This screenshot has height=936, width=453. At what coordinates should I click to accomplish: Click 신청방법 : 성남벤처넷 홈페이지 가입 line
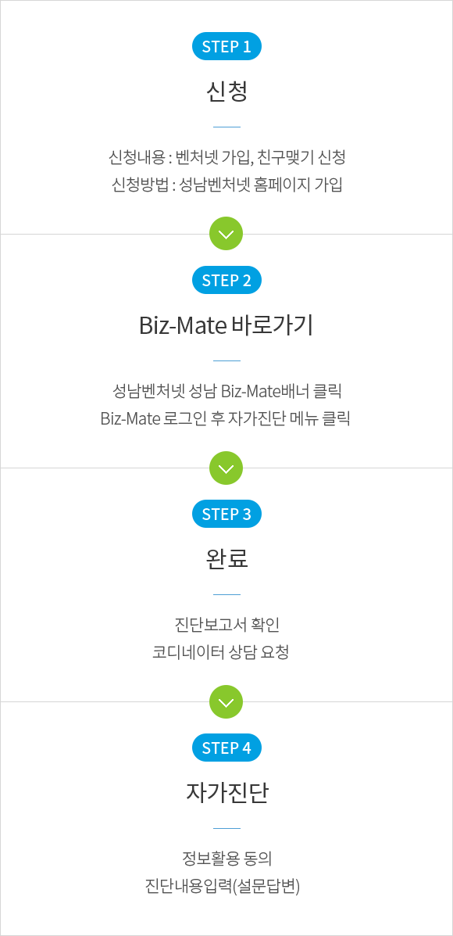(x=226, y=185)
